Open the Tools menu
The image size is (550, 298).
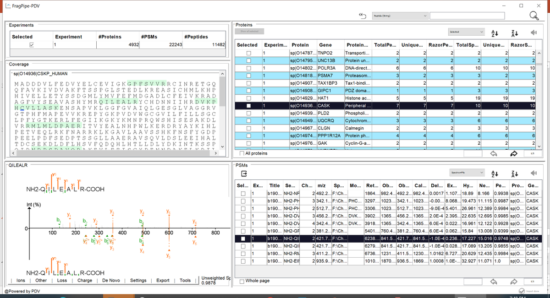pyautogui.click(x=185, y=281)
